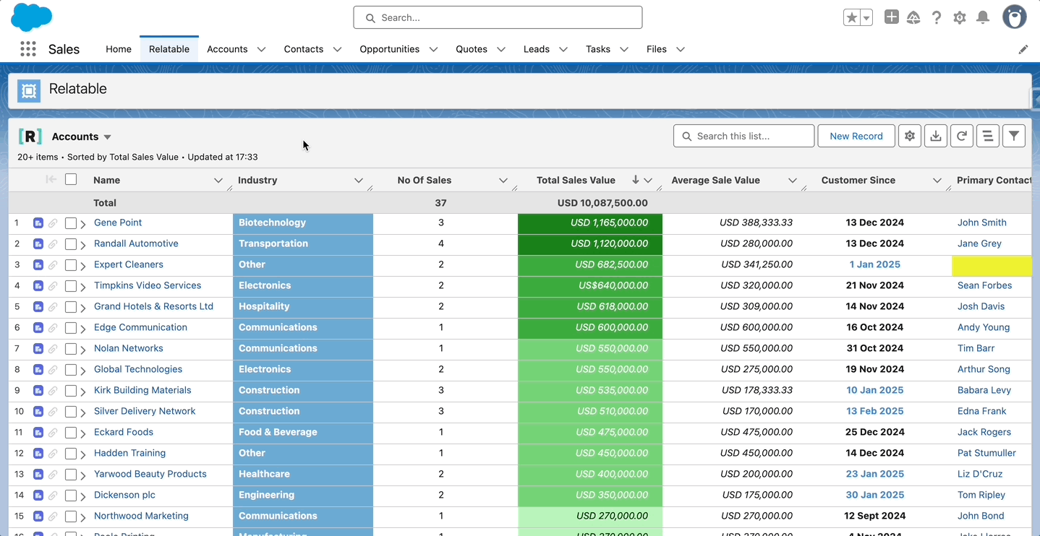1040x536 pixels.
Task: Select the Relatable tab
Action: tap(169, 49)
